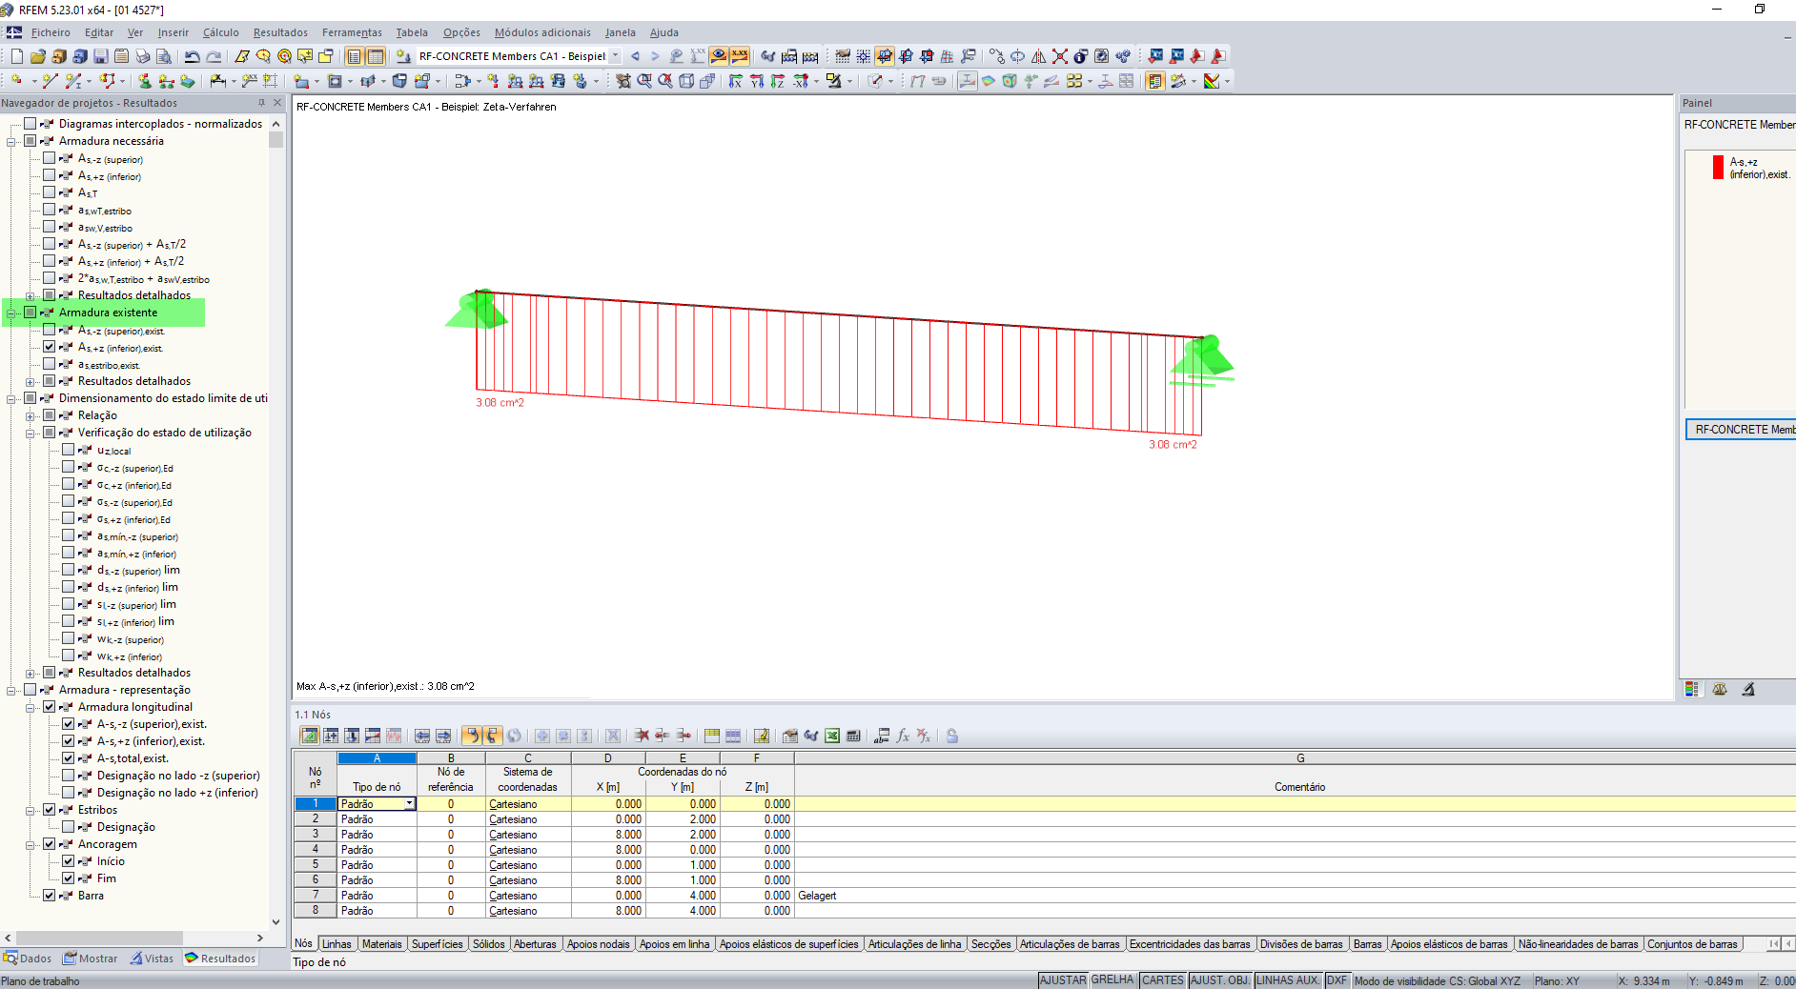This screenshot has height=989, width=1796.
Task: Collapse the Armadura necessária tree node
Action: coord(11,141)
